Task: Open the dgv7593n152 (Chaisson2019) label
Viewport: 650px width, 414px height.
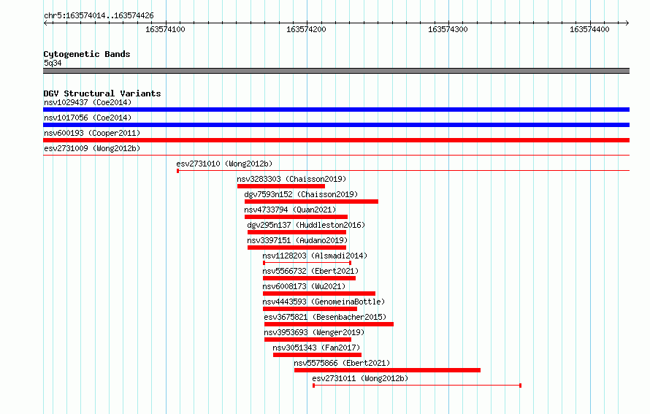Action: (301, 194)
